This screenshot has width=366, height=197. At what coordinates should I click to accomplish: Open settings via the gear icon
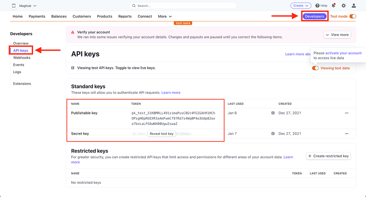pos(344,6)
